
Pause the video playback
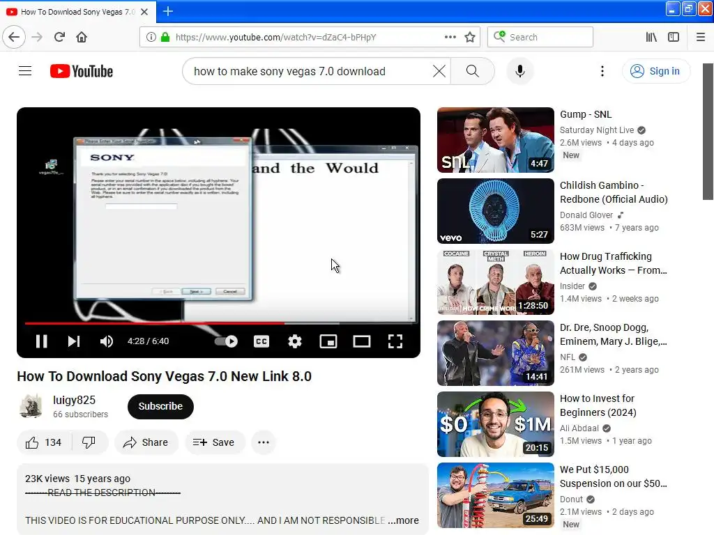pos(41,341)
